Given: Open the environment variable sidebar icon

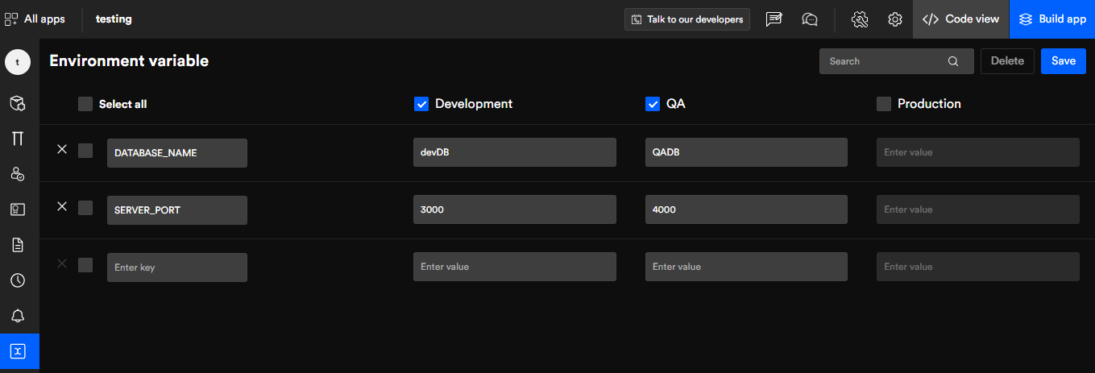Looking at the screenshot, I should coord(18,351).
